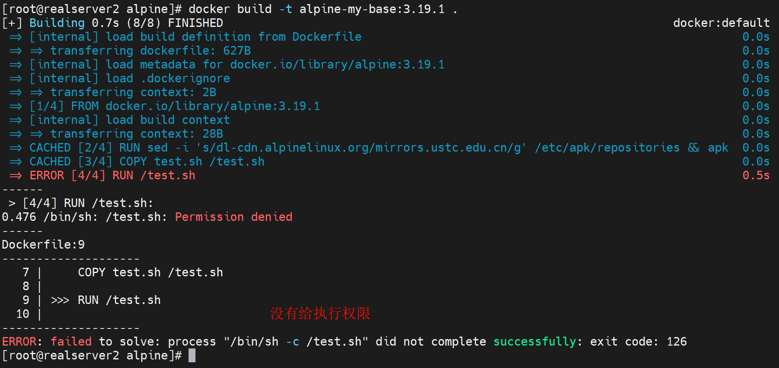Image resolution: width=779 pixels, height=368 pixels.
Task: Click the "load .dockerignore" step line
Action: coord(168,78)
